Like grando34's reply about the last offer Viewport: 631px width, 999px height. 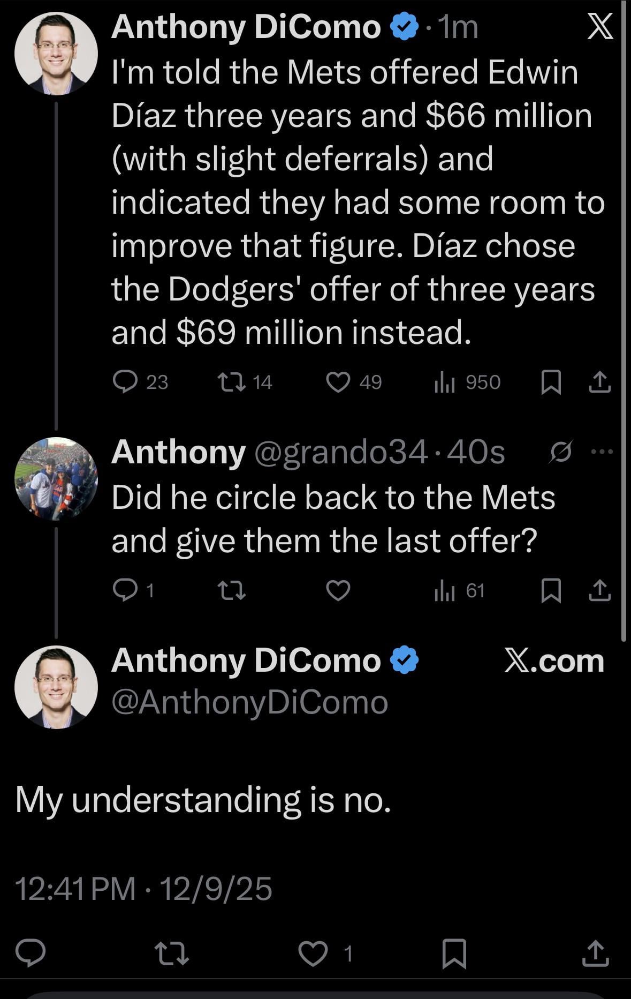(x=338, y=591)
